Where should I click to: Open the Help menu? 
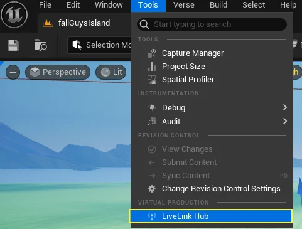click(288, 5)
